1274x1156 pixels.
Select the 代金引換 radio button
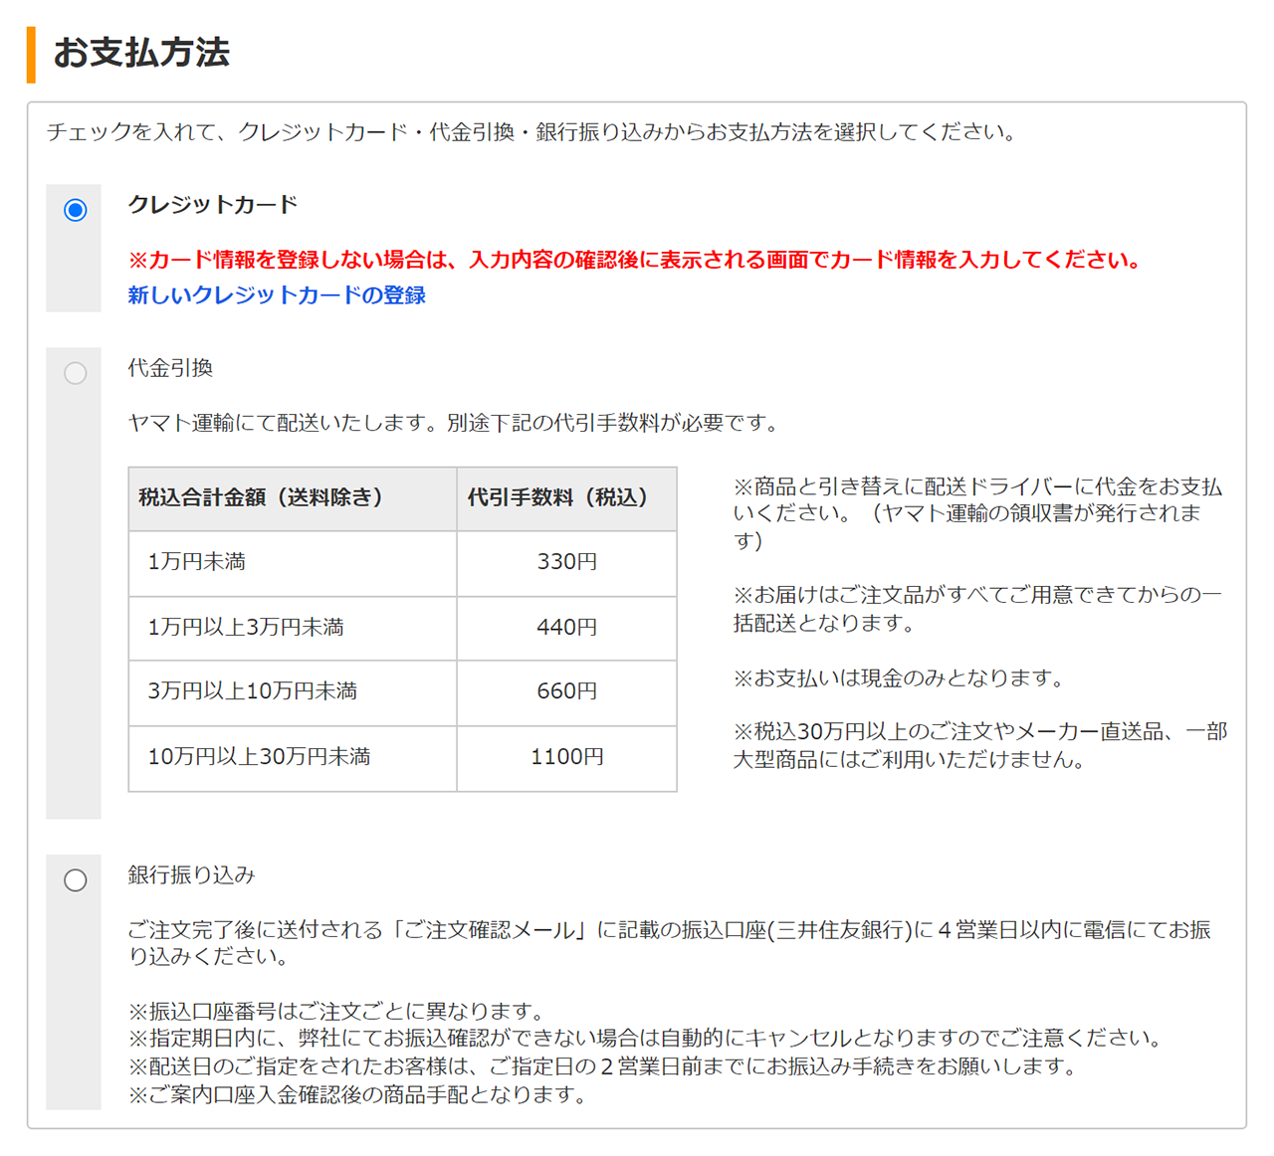click(75, 373)
